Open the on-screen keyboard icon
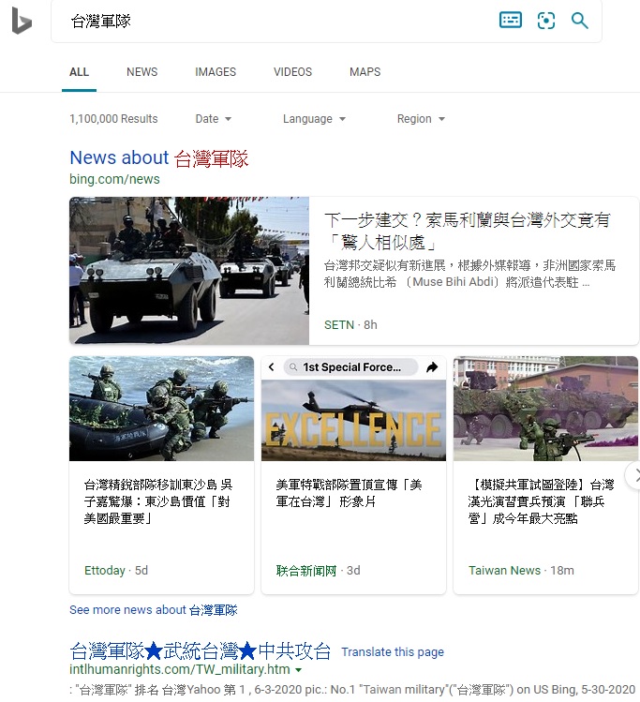Image resolution: width=640 pixels, height=702 pixels. pos(511,21)
